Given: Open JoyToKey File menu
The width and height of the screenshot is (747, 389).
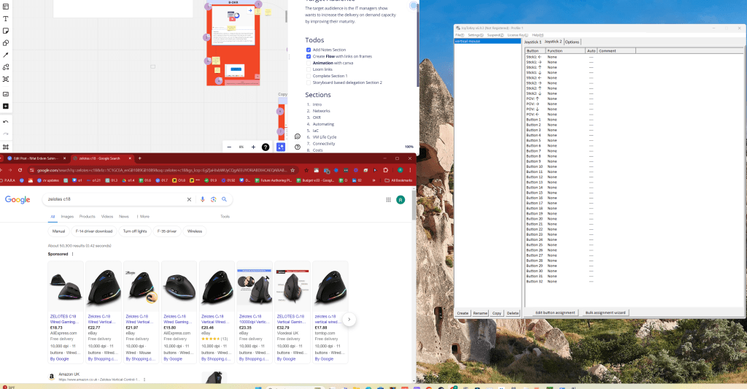Looking at the screenshot, I should (460, 35).
